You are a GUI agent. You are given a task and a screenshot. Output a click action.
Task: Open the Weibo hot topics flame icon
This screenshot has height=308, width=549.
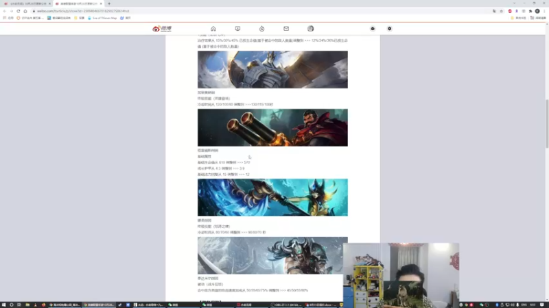(262, 29)
